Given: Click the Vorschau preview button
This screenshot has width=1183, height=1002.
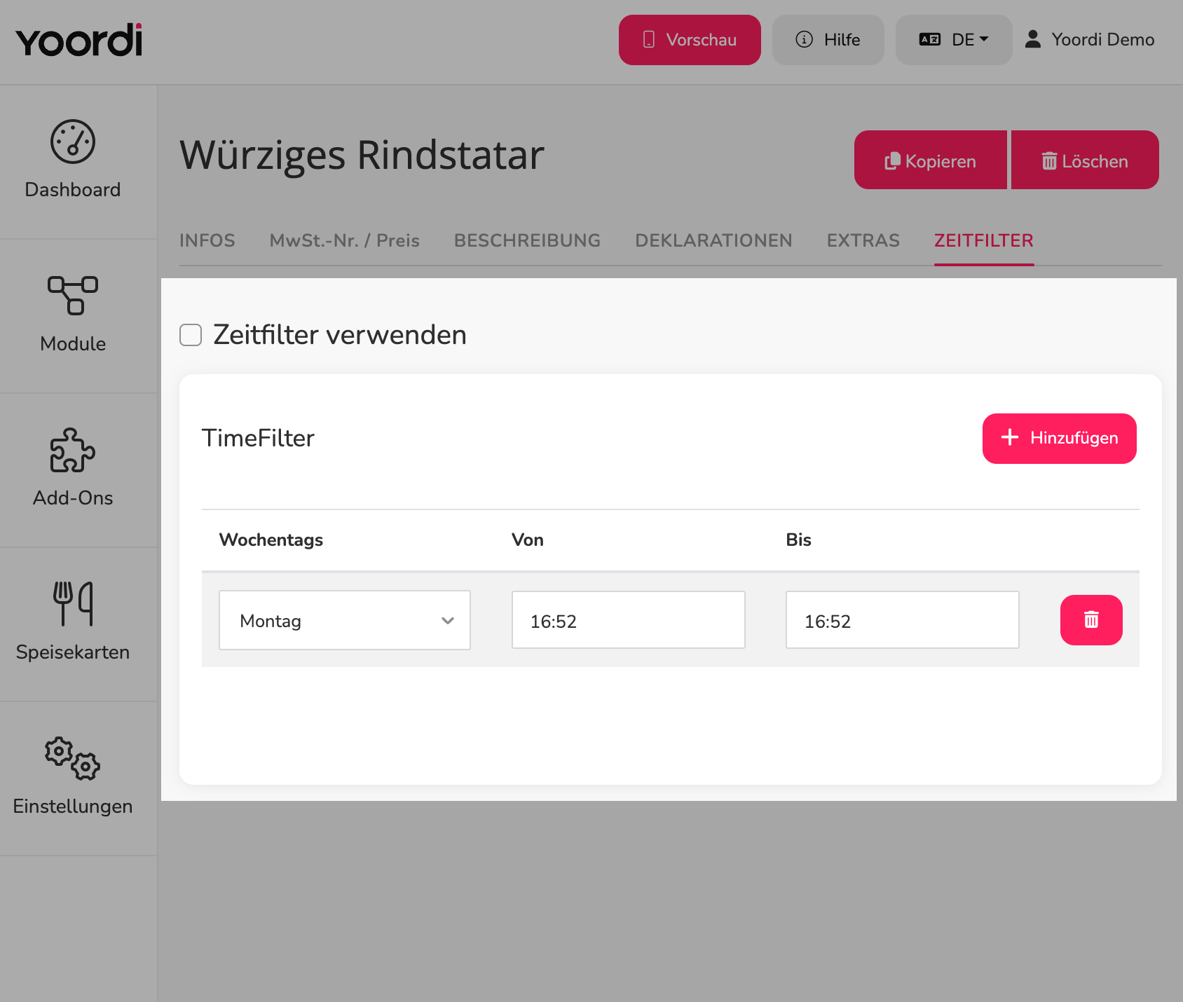Looking at the screenshot, I should pyautogui.click(x=690, y=40).
